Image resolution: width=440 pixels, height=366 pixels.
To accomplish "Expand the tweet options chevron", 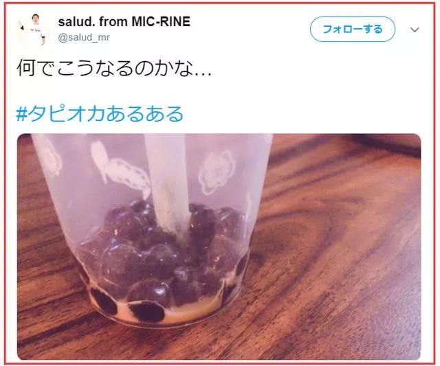I will click(415, 30).
